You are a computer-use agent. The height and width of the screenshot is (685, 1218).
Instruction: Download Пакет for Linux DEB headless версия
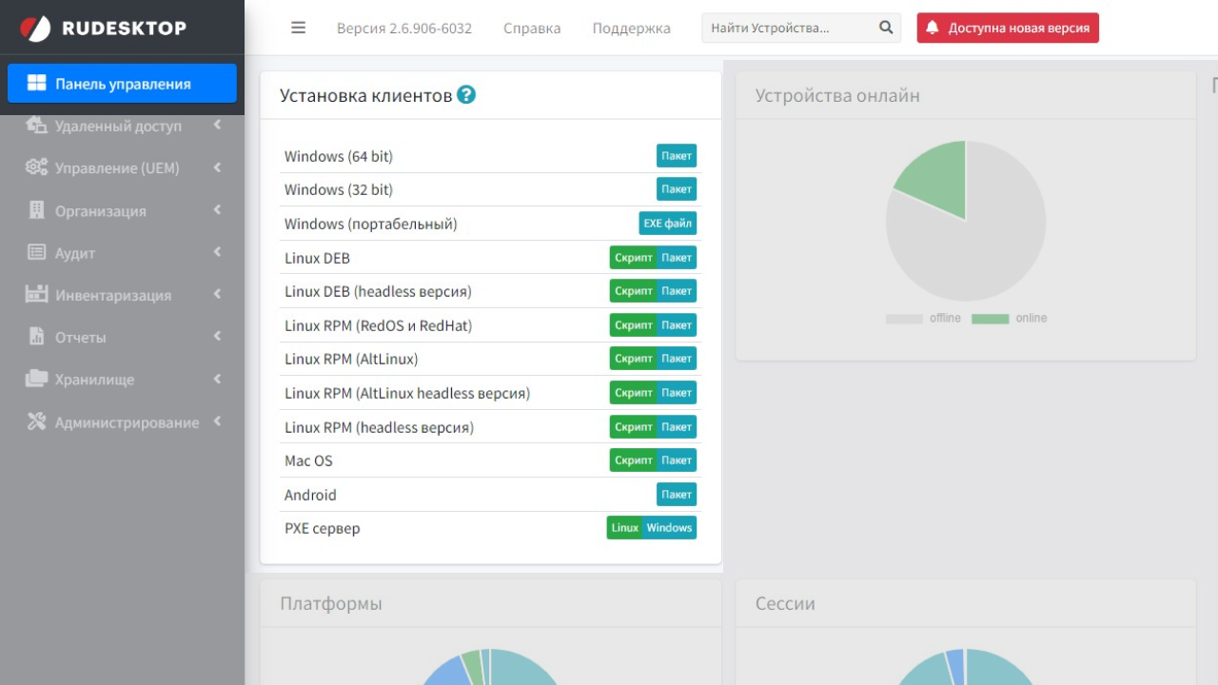coord(677,291)
